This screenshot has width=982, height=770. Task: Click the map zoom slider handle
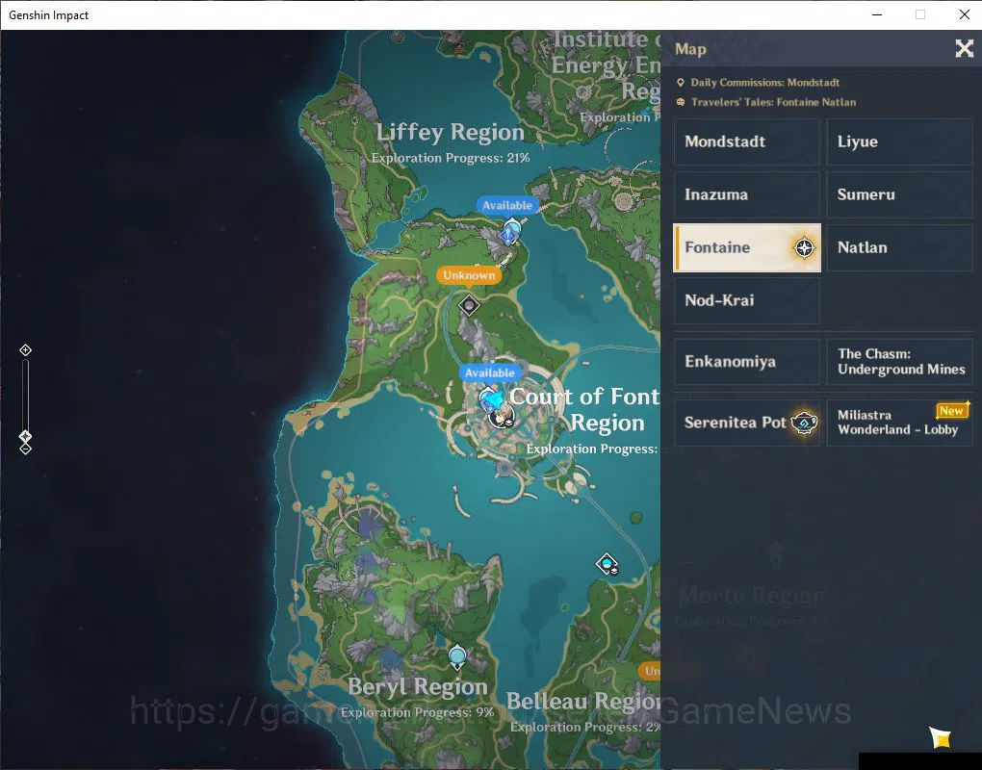point(26,436)
